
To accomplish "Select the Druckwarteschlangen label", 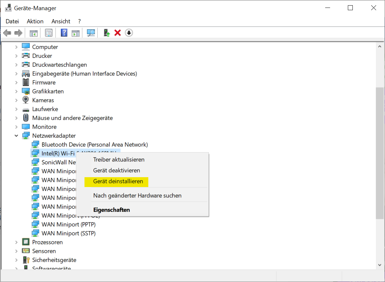I will pos(60,65).
